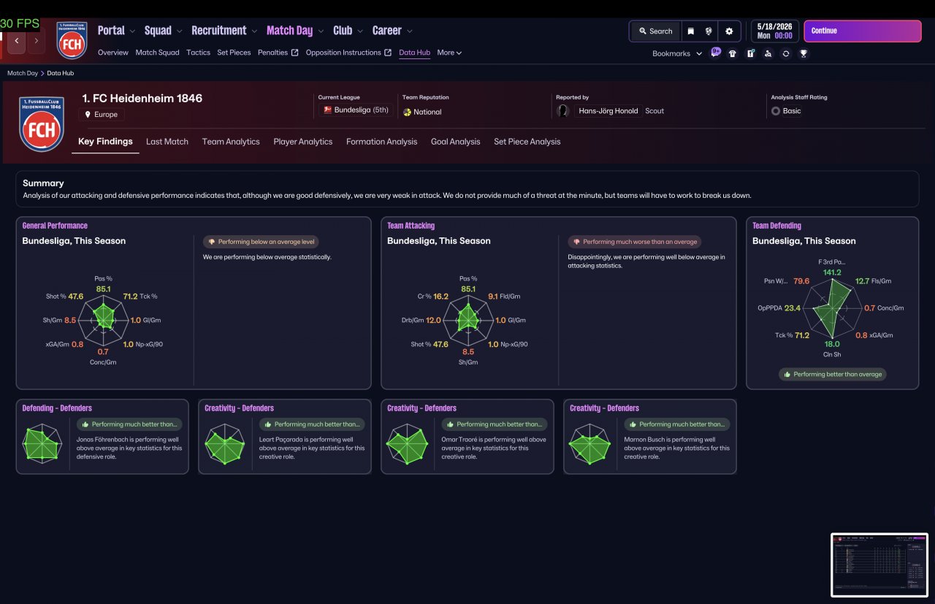Image resolution: width=935 pixels, height=604 pixels.
Task: Click the circular arrows transfer icon
Action: tap(785, 53)
